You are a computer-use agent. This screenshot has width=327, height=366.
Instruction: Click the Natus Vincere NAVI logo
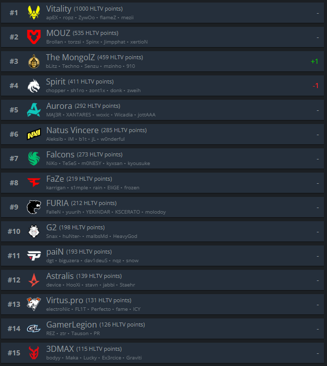[34, 134]
